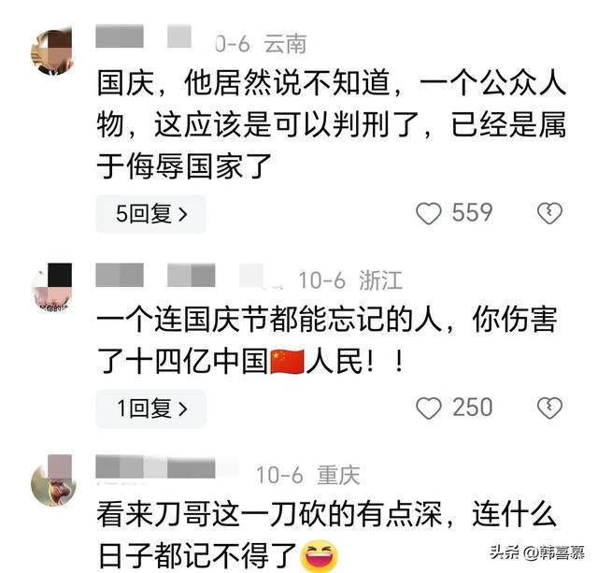Open the Zhejiang commenter's blurred username
Viewport: 598px width, 573px height.
pos(179,275)
